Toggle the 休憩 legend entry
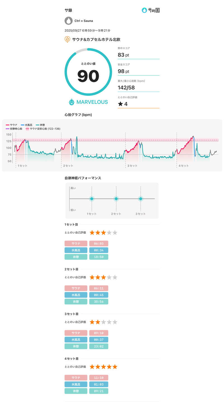 pos(40,125)
